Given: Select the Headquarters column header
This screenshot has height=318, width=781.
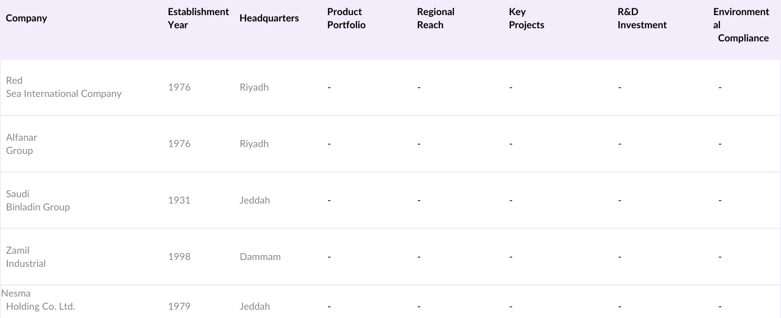Looking at the screenshot, I should 269,19.
